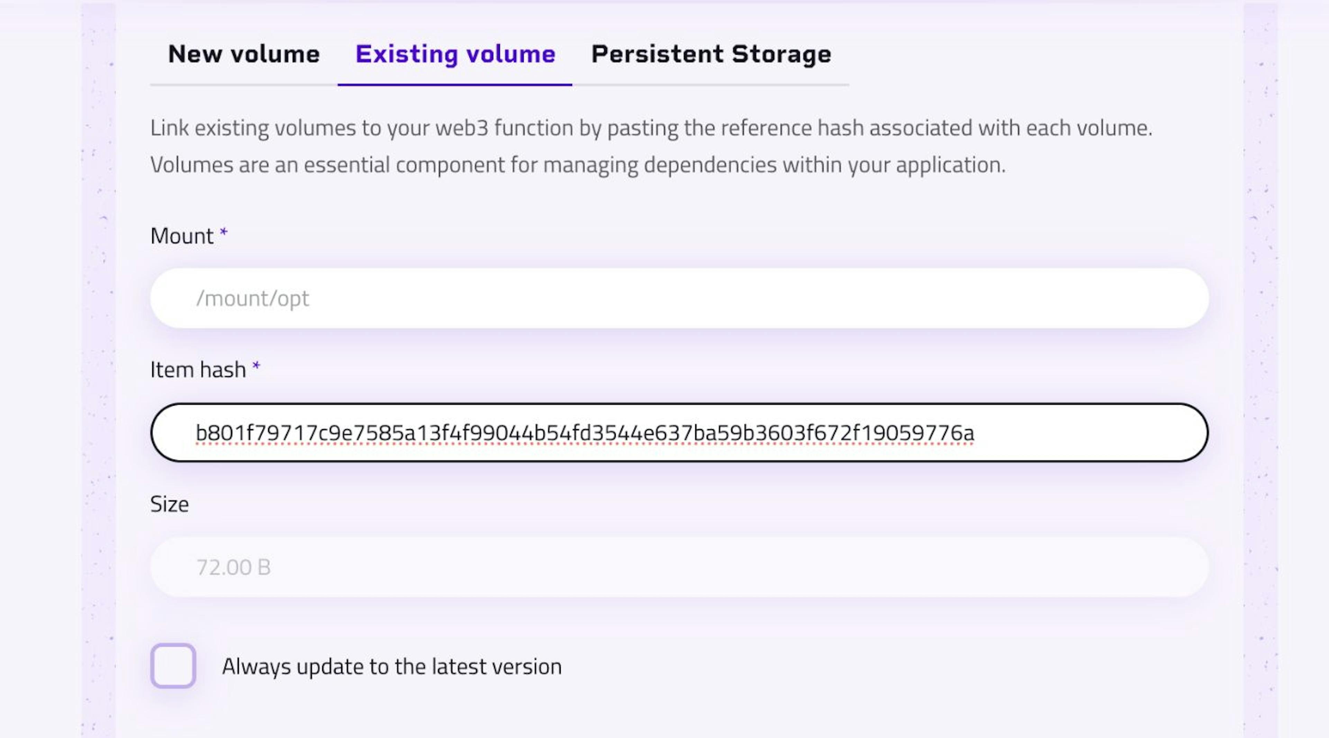Enable Always update to the latest version checkbox
Image resolution: width=1329 pixels, height=738 pixels.
(173, 665)
